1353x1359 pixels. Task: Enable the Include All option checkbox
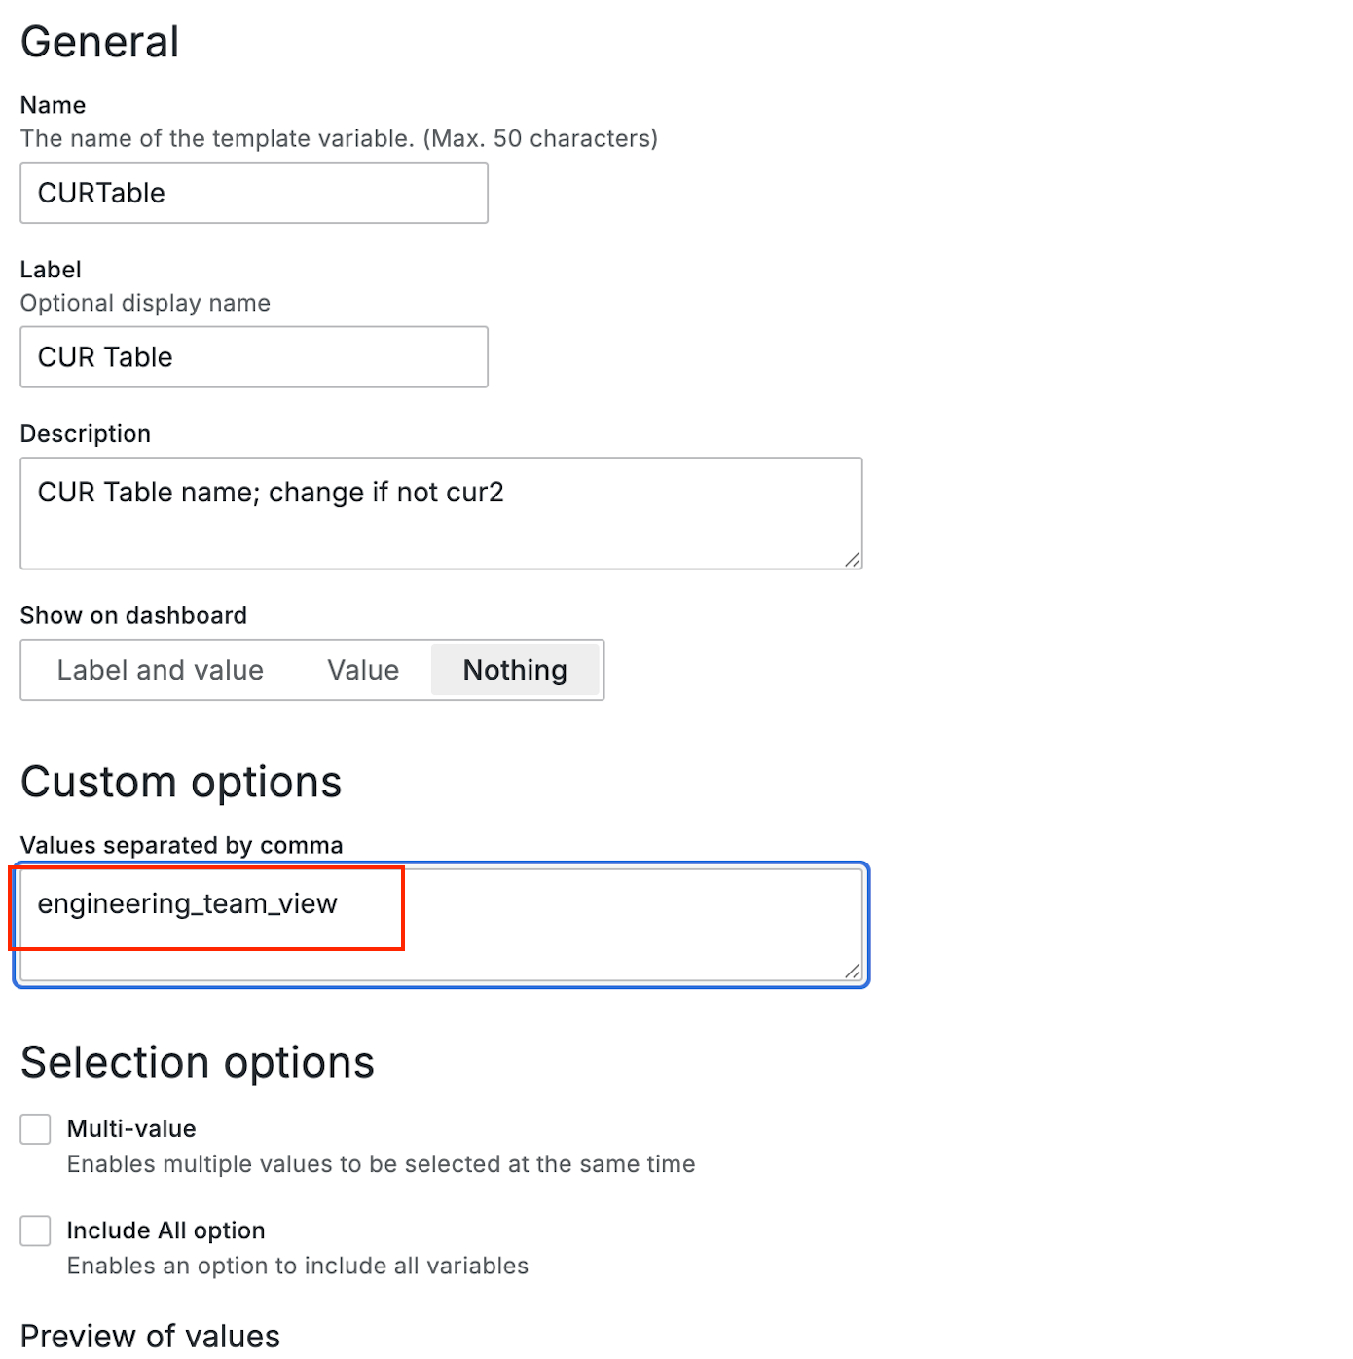click(x=36, y=1230)
